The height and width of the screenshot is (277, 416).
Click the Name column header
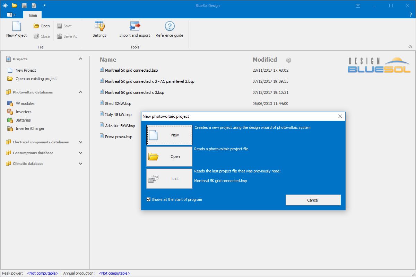pyautogui.click(x=108, y=60)
